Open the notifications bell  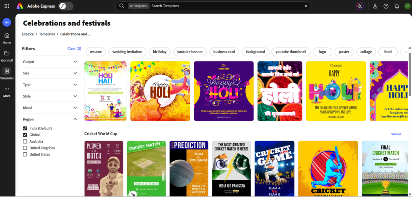(x=397, y=6)
